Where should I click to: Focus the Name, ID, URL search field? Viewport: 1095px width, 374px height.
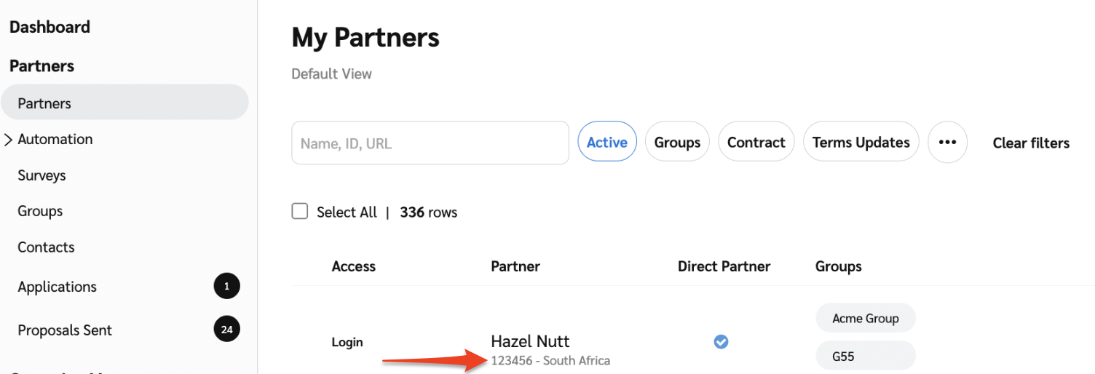(430, 143)
